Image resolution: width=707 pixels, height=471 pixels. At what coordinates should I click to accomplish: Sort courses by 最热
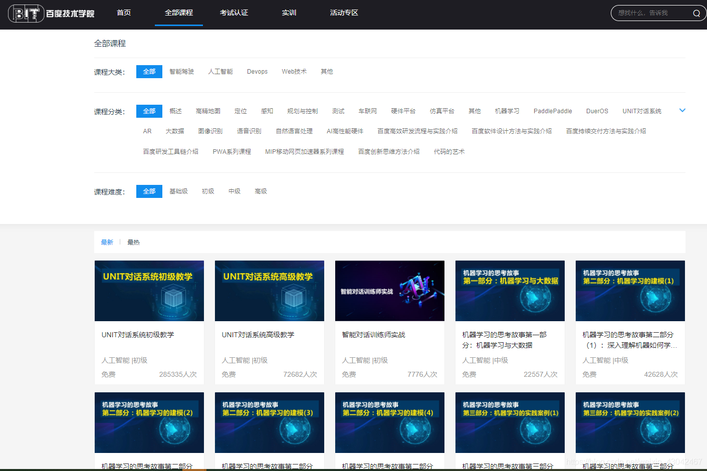[x=133, y=243]
